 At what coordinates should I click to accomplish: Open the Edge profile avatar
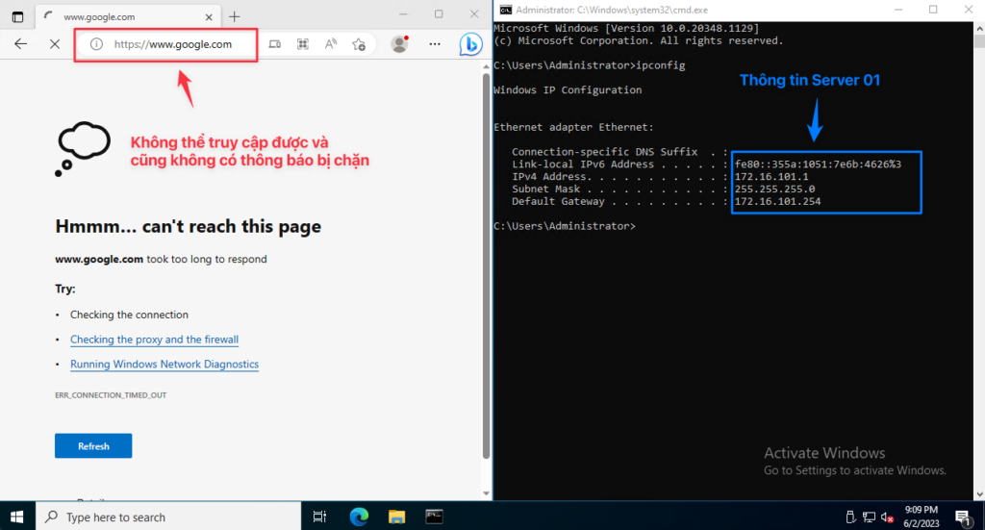tap(399, 44)
